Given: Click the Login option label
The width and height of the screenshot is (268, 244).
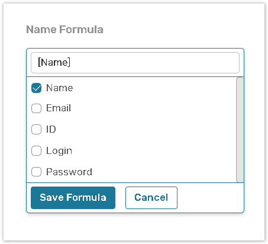Looking at the screenshot, I should pos(59,151).
